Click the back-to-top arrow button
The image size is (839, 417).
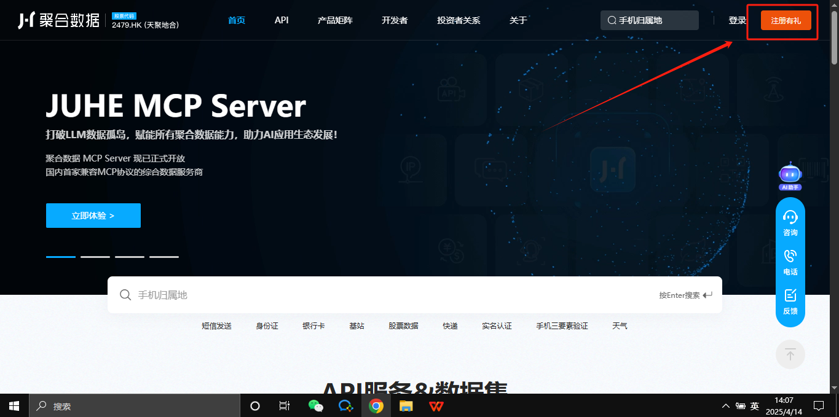coord(790,354)
